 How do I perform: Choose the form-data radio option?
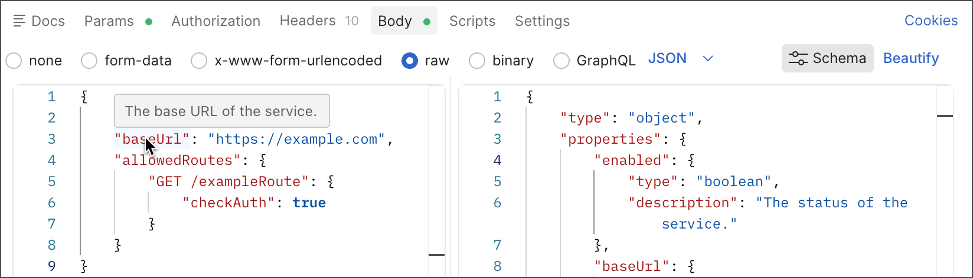pyautogui.click(x=89, y=61)
